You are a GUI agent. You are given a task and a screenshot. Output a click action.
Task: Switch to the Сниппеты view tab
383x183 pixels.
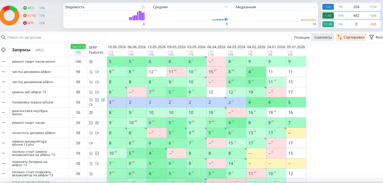tap(323, 38)
